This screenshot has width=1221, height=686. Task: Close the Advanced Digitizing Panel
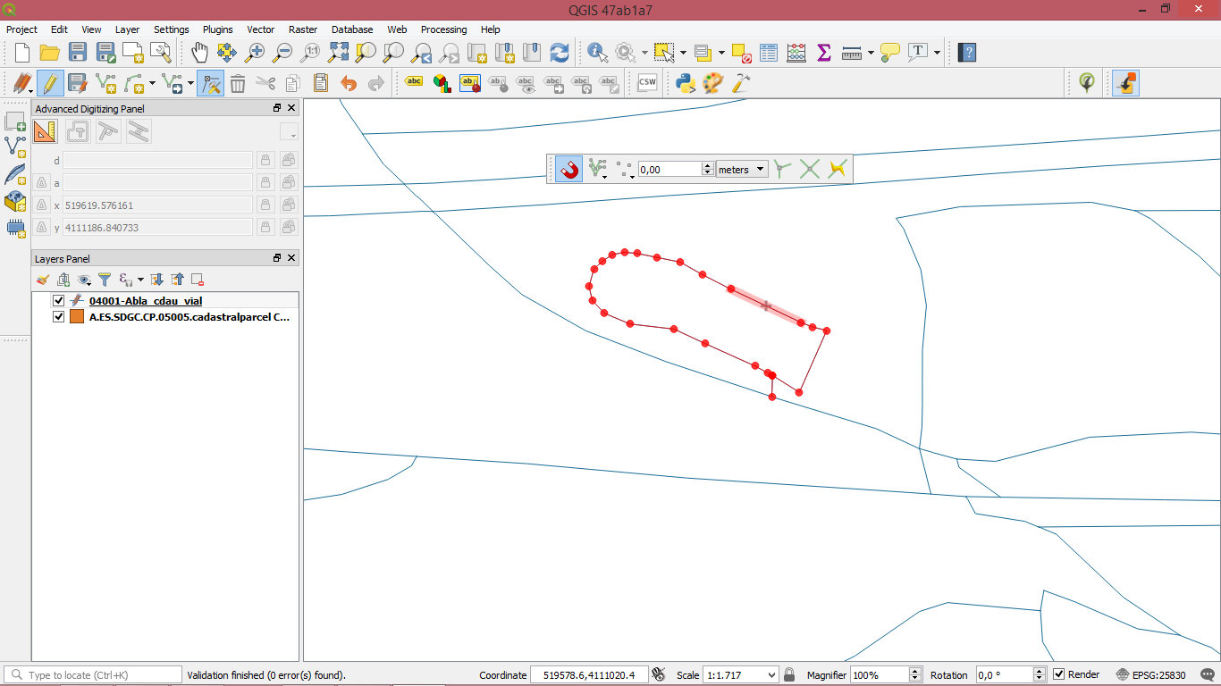(291, 108)
